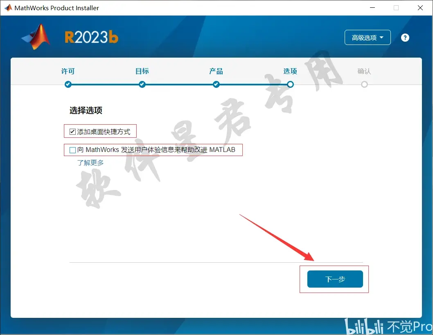Click the 目标 step checkmark circle

(142, 85)
